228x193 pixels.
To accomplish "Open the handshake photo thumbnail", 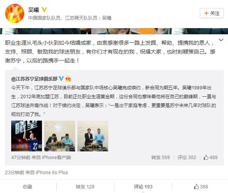I will pos(93,136).
